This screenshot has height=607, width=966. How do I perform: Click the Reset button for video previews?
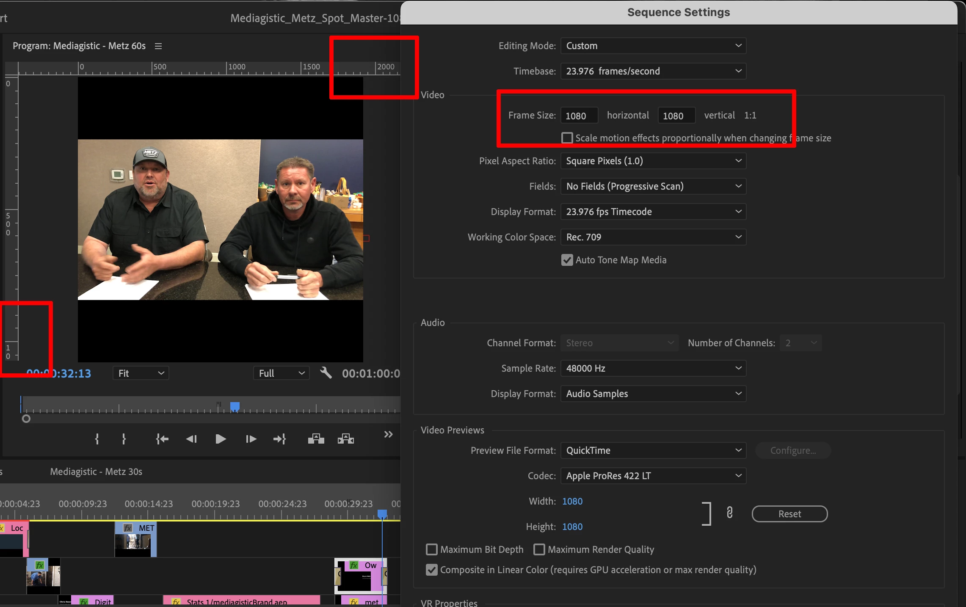point(789,514)
